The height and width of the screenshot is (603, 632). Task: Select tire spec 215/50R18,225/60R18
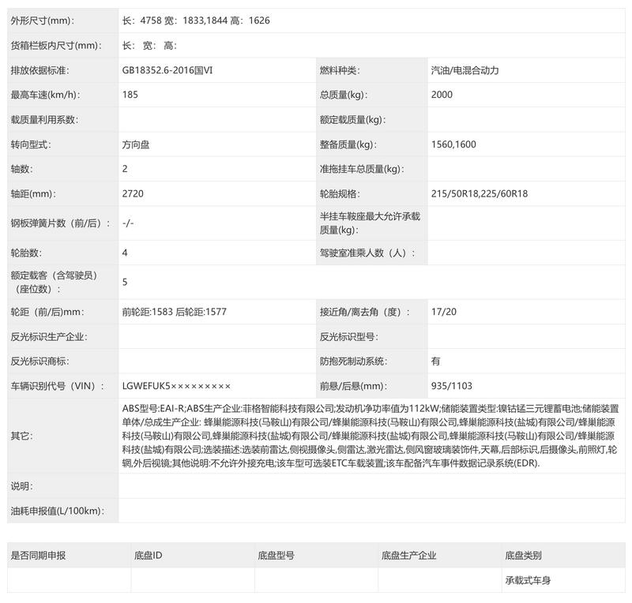[x=480, y=193]
